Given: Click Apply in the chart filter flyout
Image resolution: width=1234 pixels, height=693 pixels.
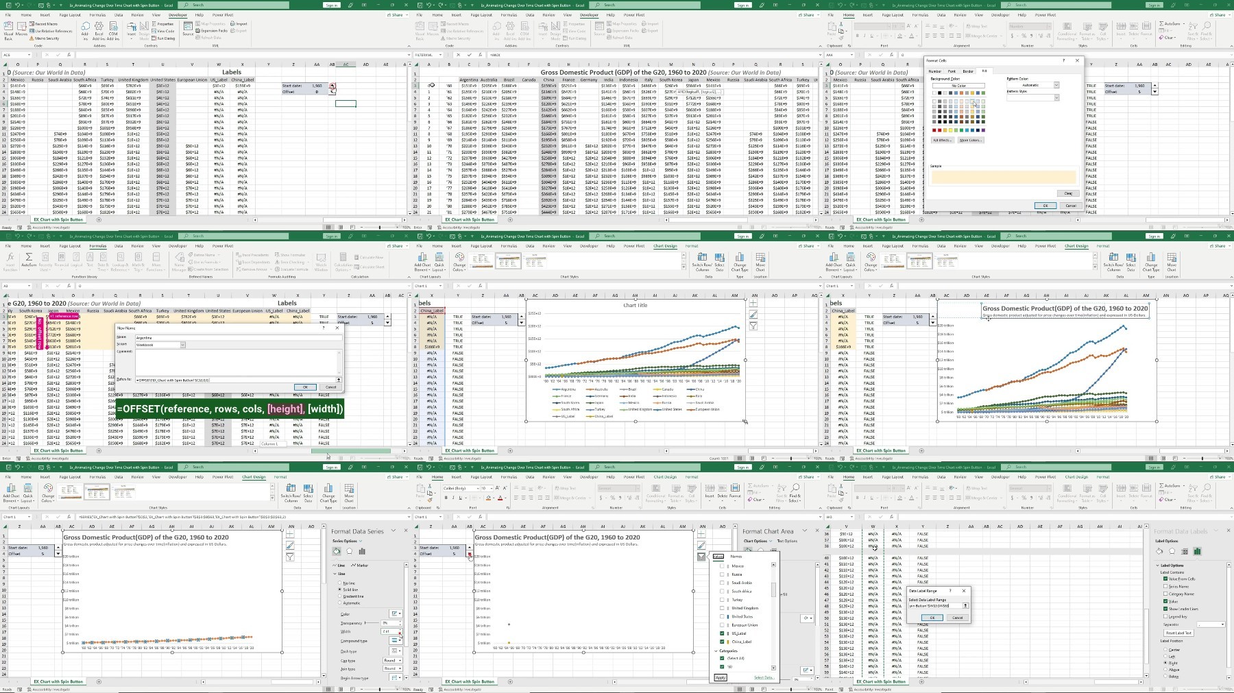Looking at the screenshot, I should coord(721,678).
